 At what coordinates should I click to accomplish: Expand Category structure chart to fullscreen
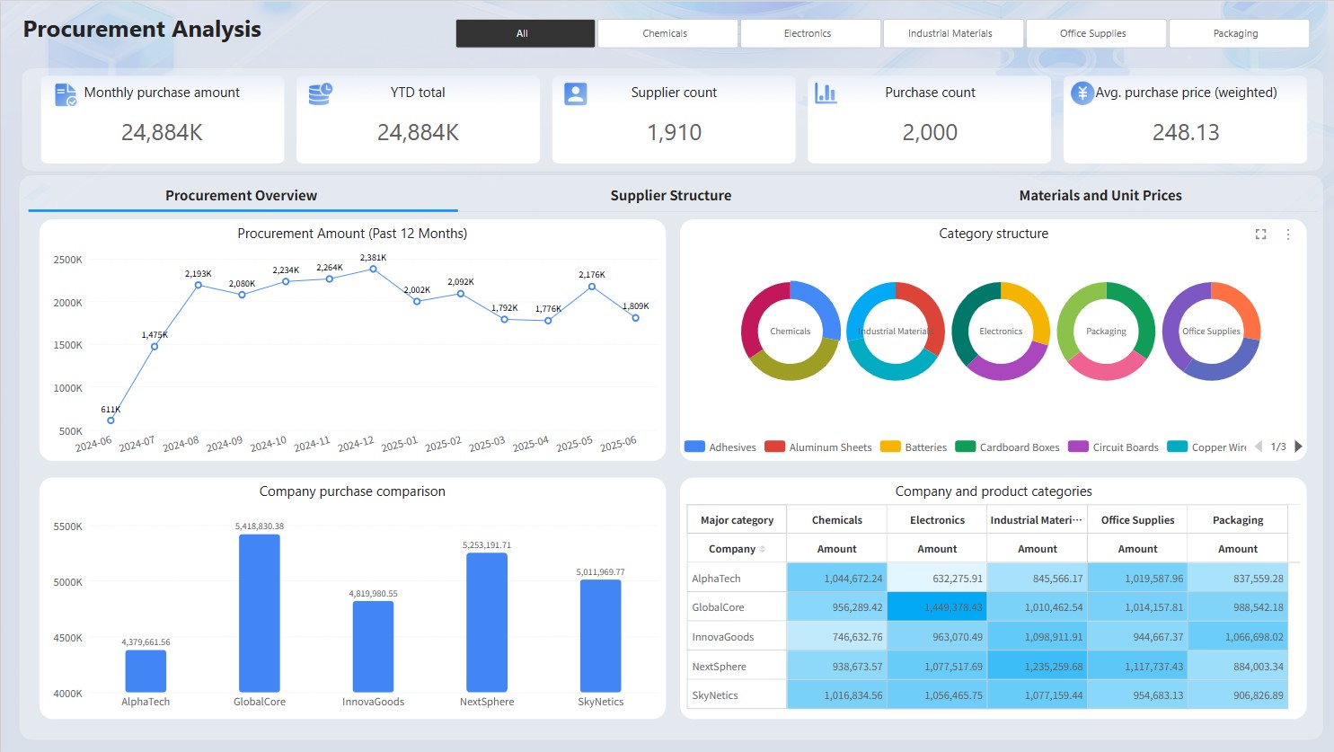[1260, 234]
